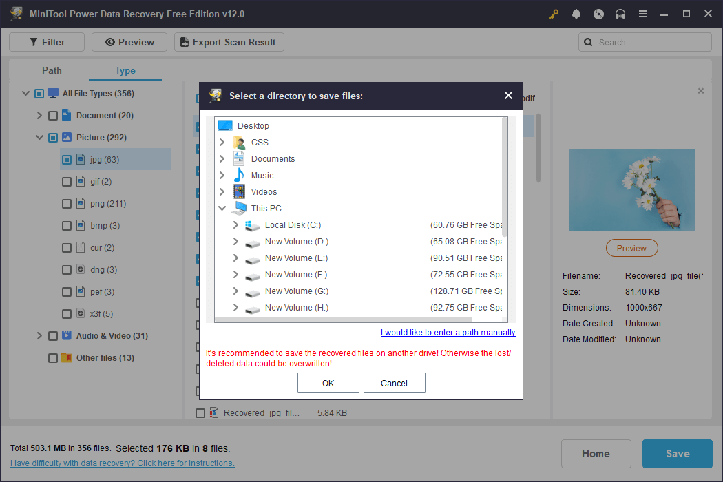Screen dimensions: 723x482
Task: Collapse the This PC node
Action: tap(222, 209)
